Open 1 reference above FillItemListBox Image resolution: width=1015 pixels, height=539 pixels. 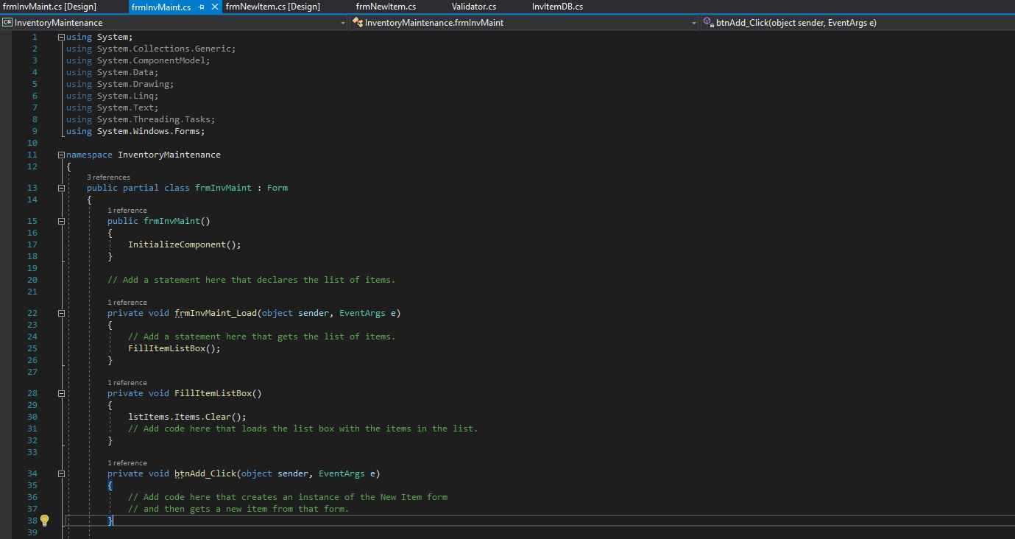pos(127,382)
